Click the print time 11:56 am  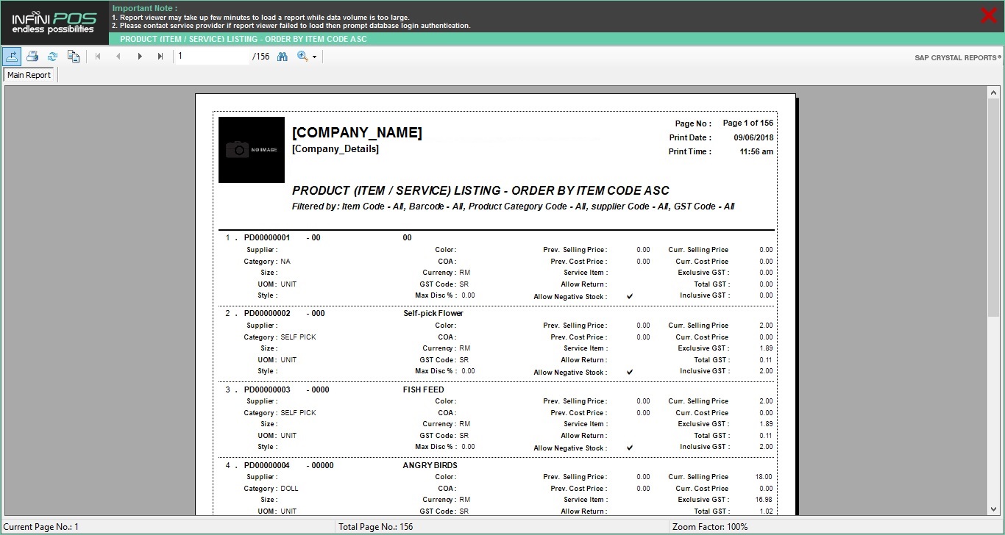pyautogui.click(x=756, y=151)
